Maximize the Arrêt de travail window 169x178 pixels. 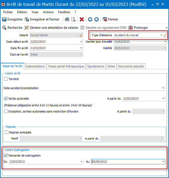pyautogui.click(x=157, y=4)
